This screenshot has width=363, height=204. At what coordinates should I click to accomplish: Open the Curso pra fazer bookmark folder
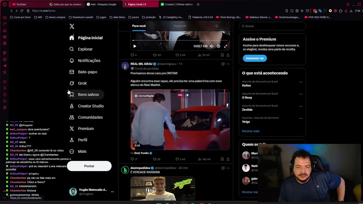(x=20, y=17)
